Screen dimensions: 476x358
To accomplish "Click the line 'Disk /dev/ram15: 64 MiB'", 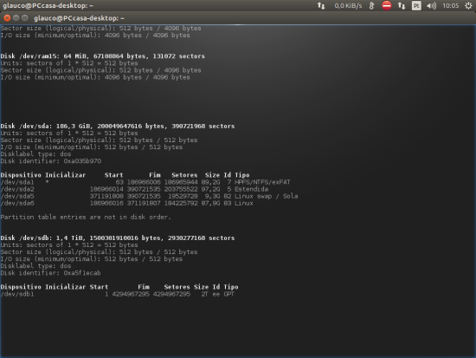I will pos(103,56).
